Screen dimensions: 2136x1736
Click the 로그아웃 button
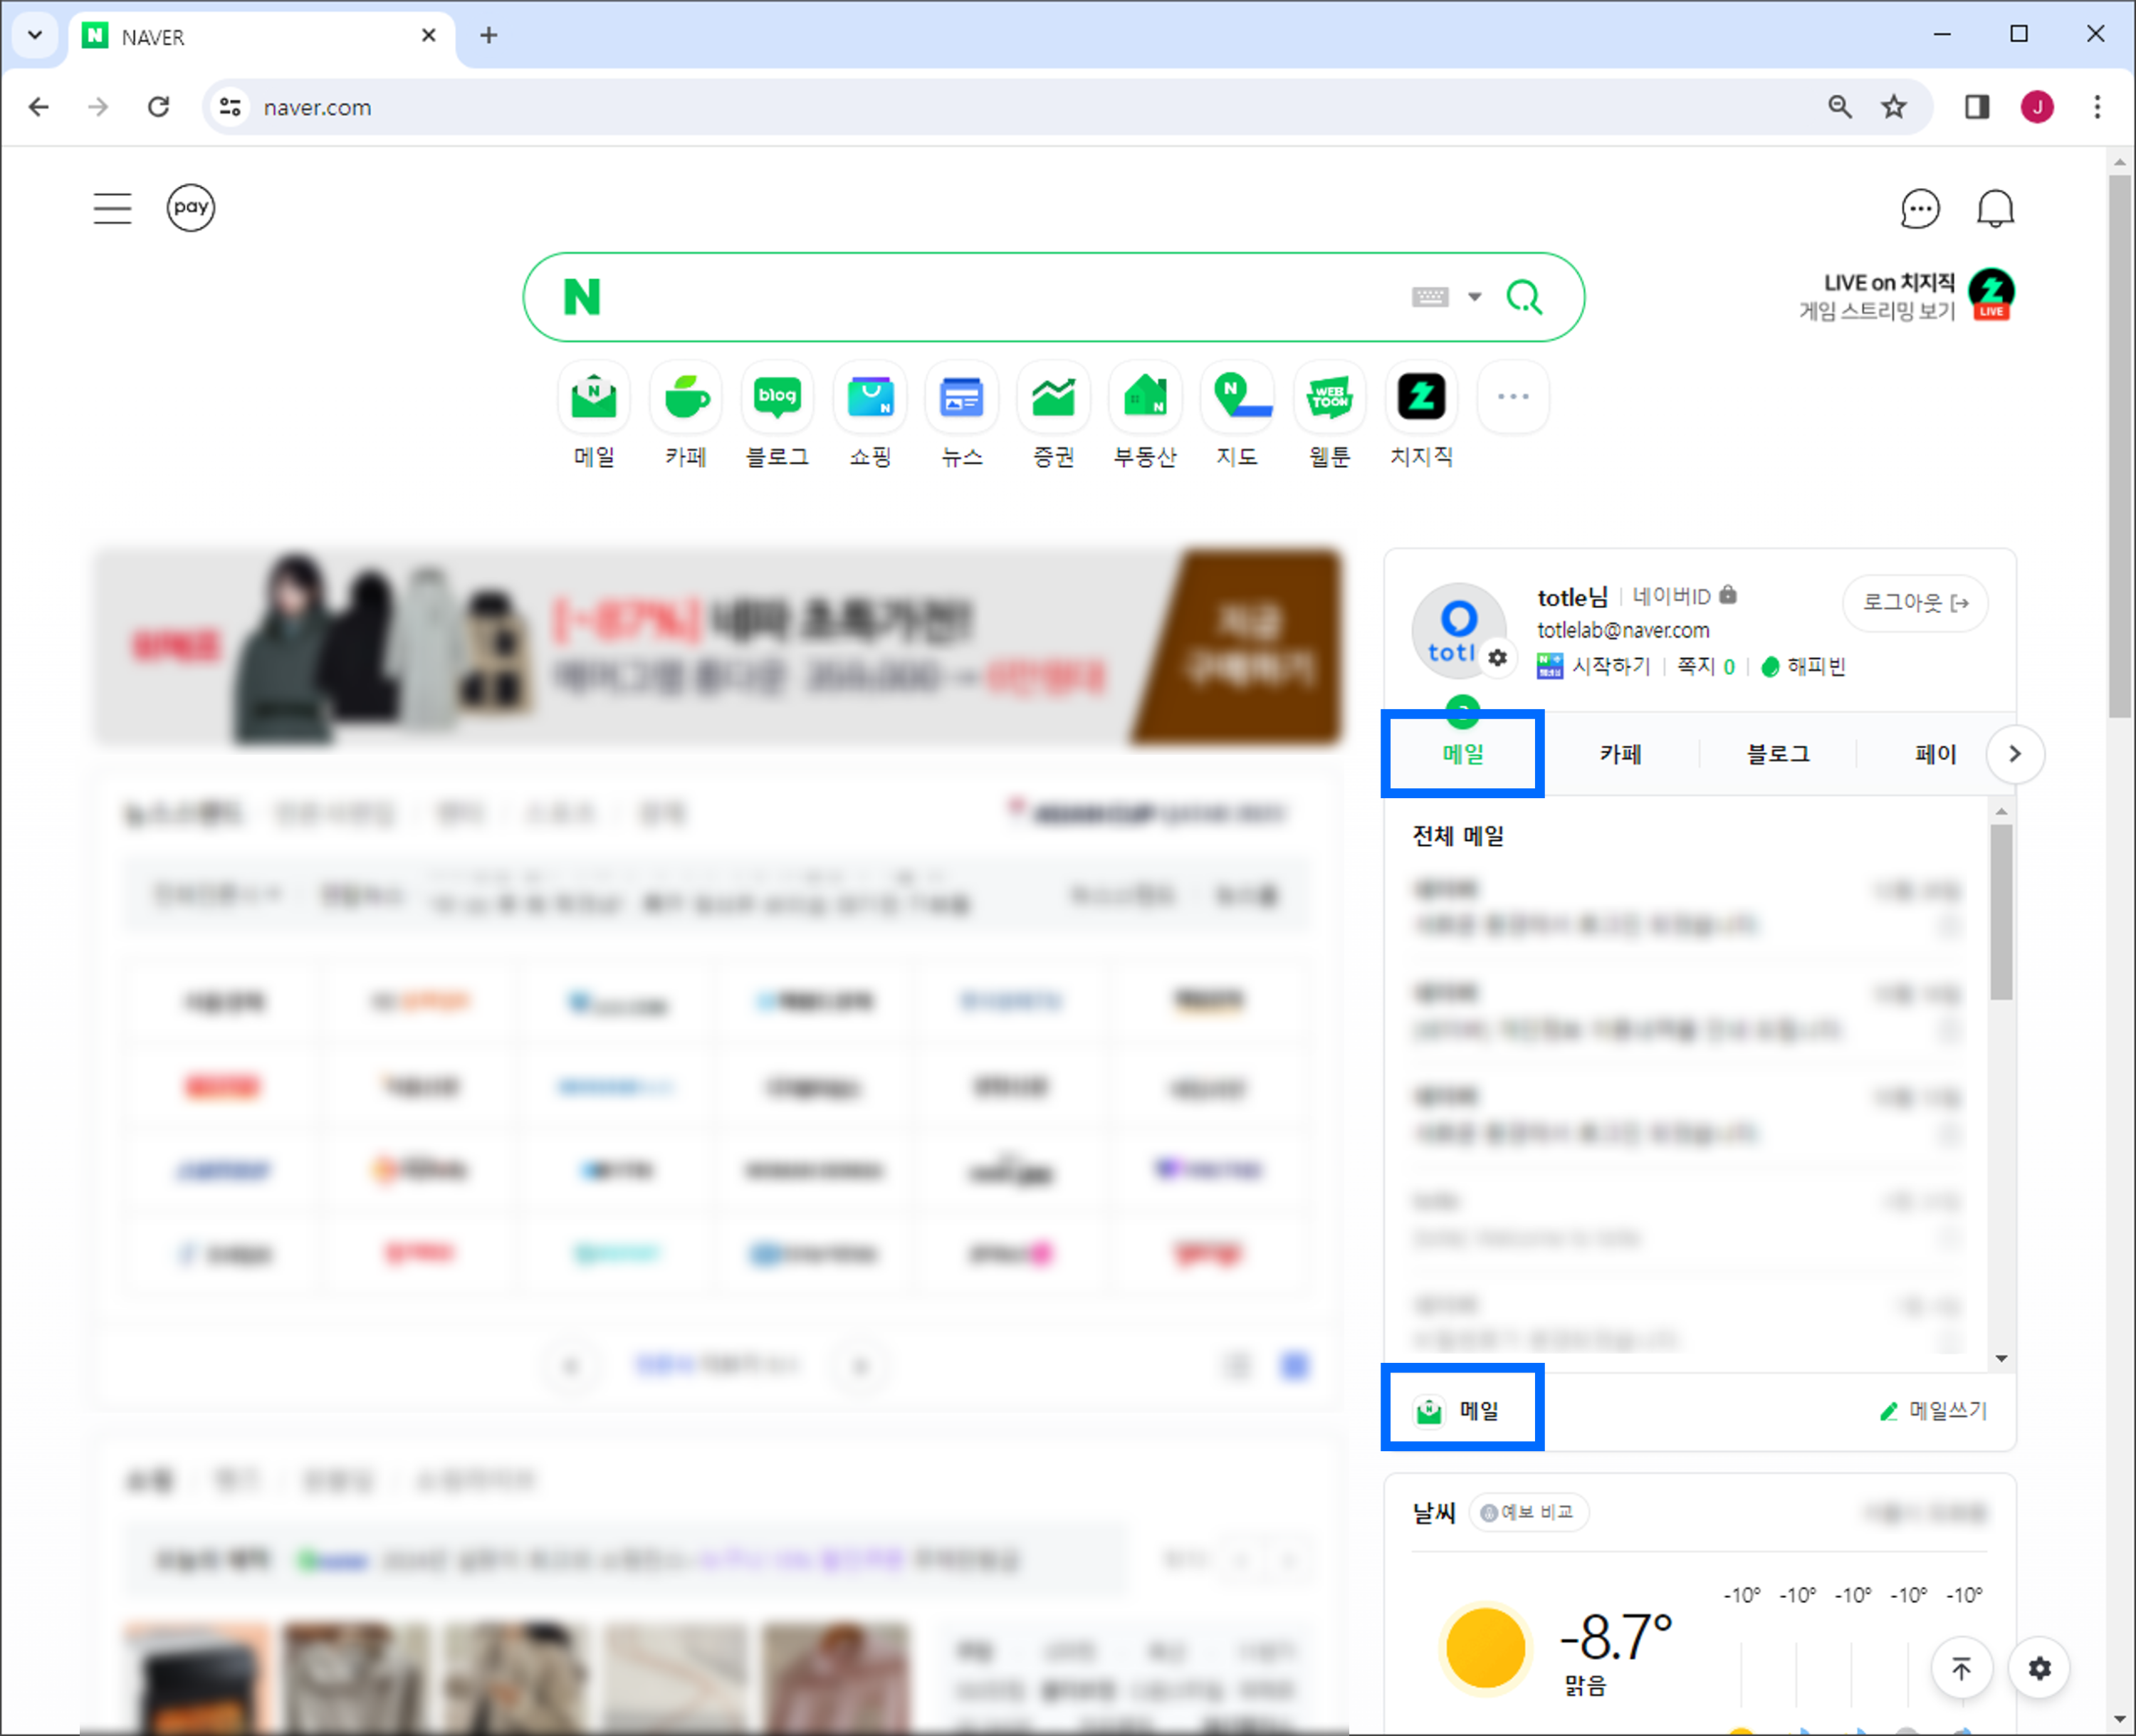tap(1914, 603)
